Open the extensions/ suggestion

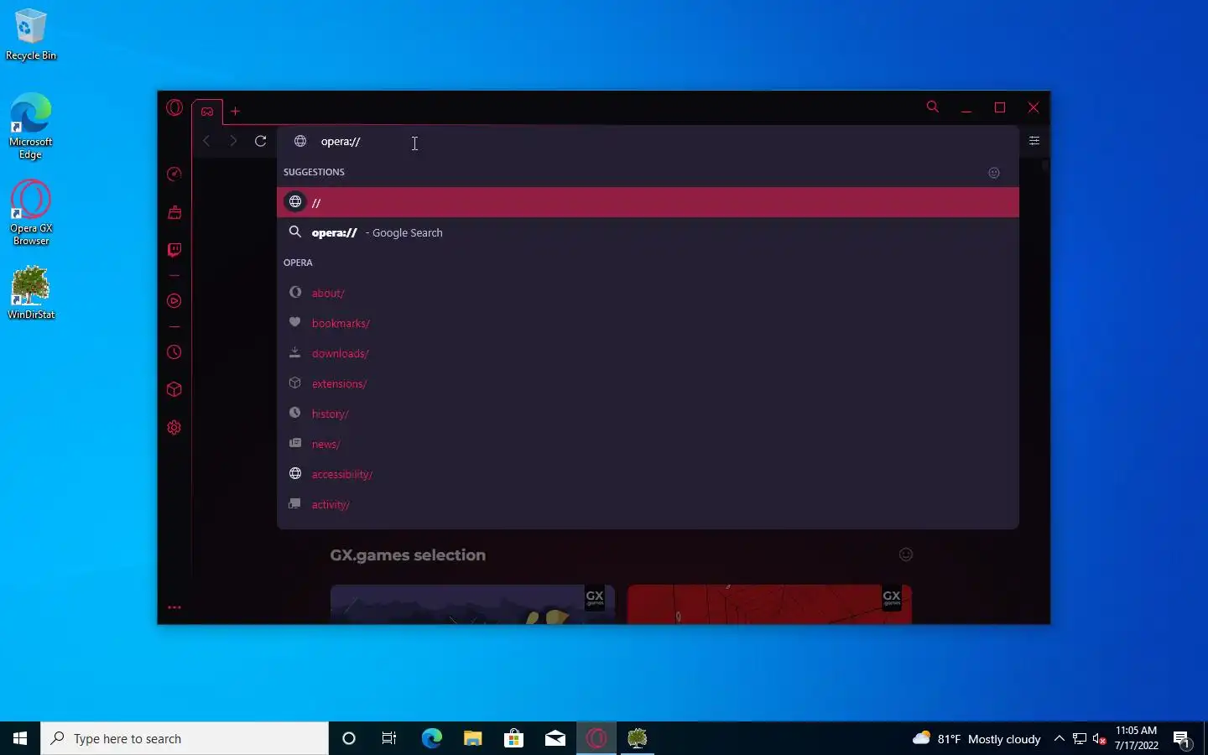point(648,383)
